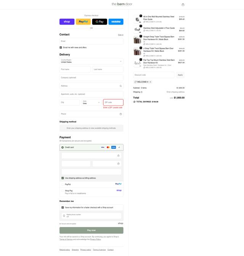Toggle use shipping address as billing

click(x=63, y=178)
